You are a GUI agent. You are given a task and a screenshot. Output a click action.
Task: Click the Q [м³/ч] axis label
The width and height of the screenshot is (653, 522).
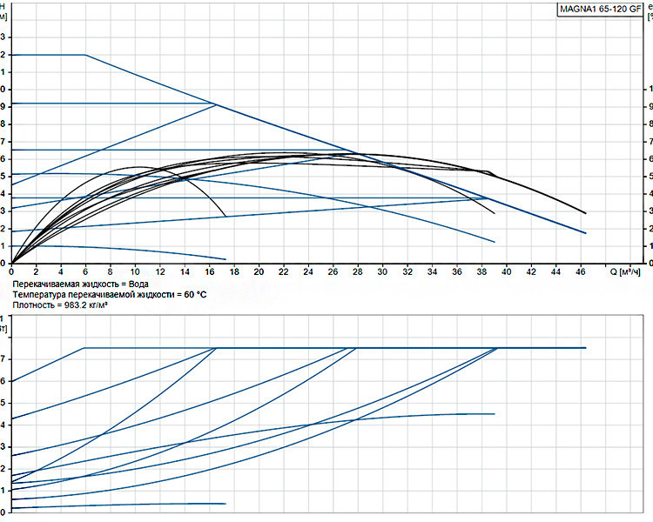click(625, 272)
